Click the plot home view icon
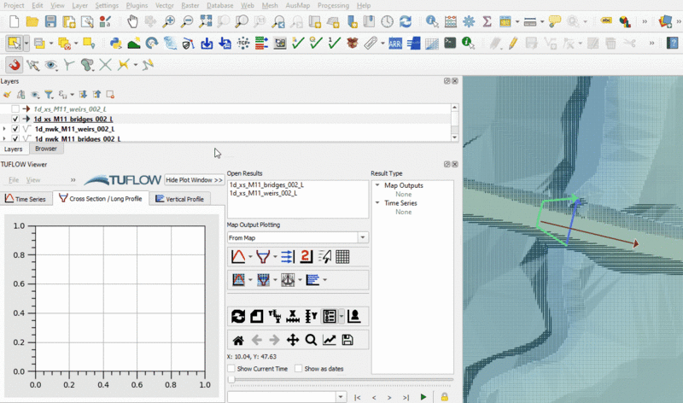683x403 pixels. 238,340
